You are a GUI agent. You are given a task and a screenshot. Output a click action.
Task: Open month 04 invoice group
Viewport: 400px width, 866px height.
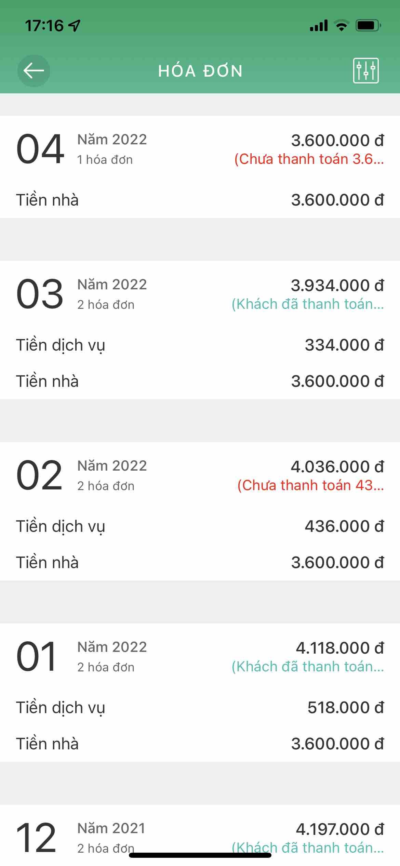[40, 149]
